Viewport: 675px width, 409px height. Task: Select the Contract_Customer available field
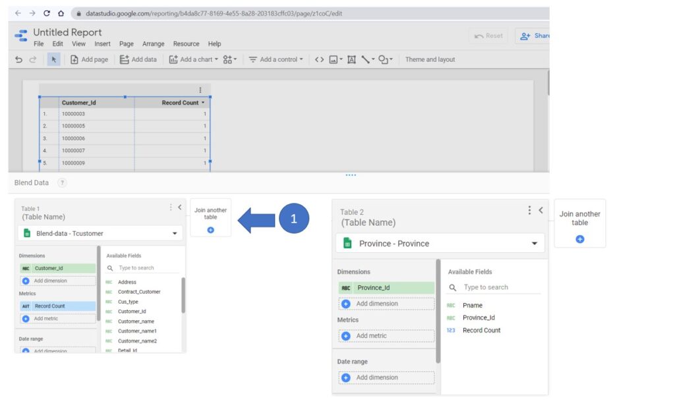pos(139,292)
